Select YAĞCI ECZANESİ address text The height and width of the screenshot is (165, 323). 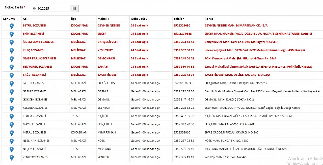coord(237,75)
